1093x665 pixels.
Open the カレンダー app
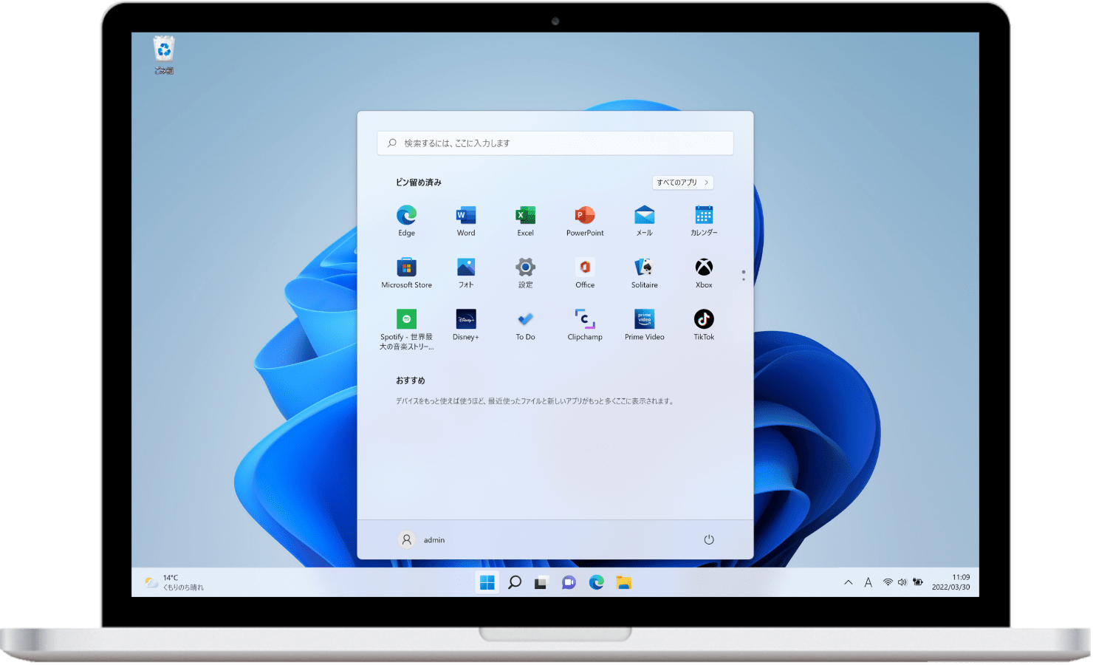(704, 221)
